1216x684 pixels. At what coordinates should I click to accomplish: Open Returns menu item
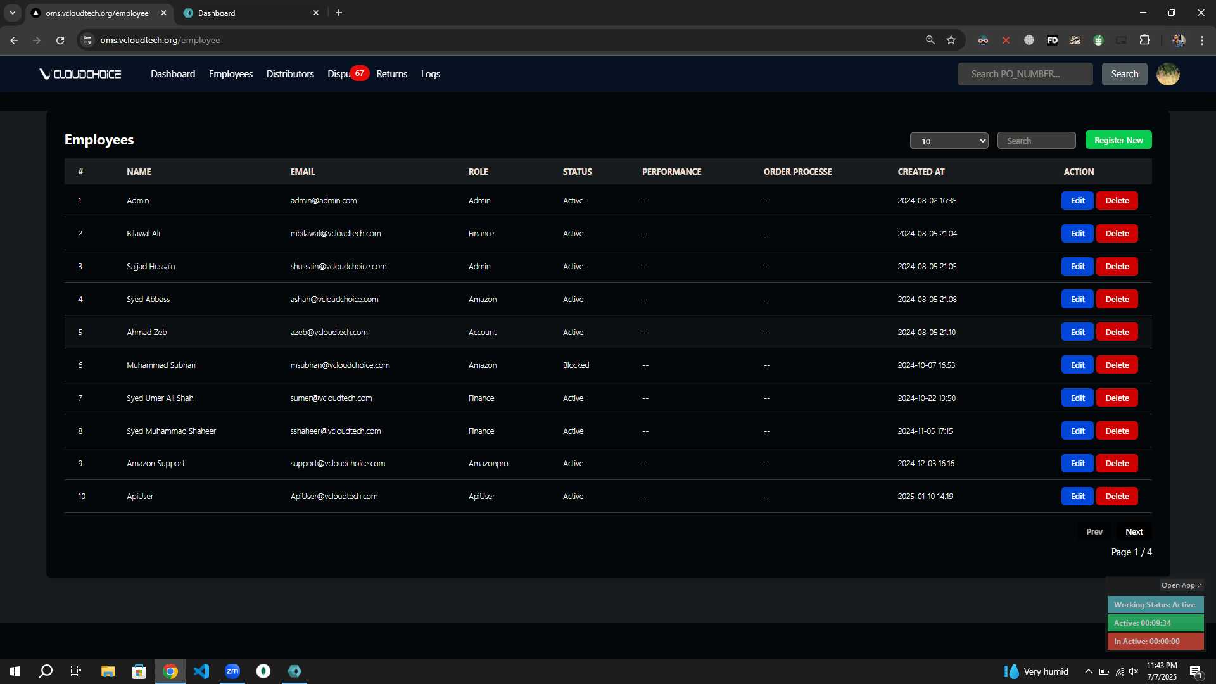click(391, 74)
